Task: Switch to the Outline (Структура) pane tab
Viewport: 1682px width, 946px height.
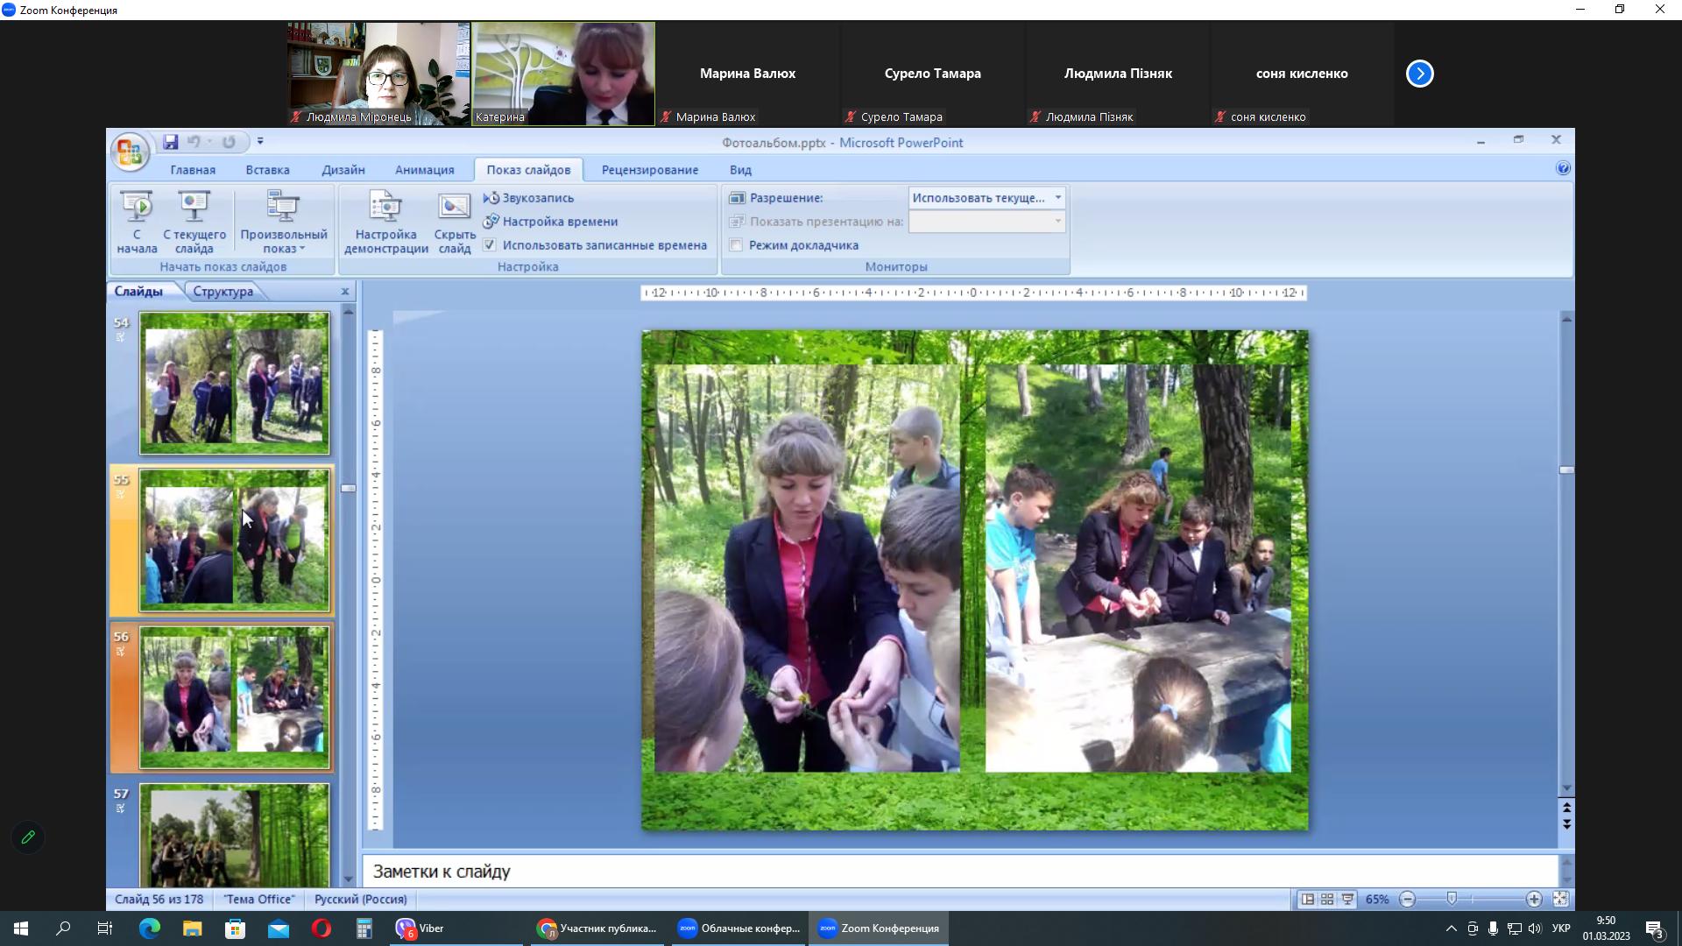Action: (x=223, y=292)
